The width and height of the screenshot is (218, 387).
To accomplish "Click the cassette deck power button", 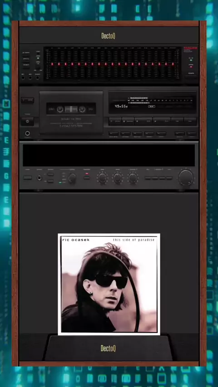I will pos(27,121).
